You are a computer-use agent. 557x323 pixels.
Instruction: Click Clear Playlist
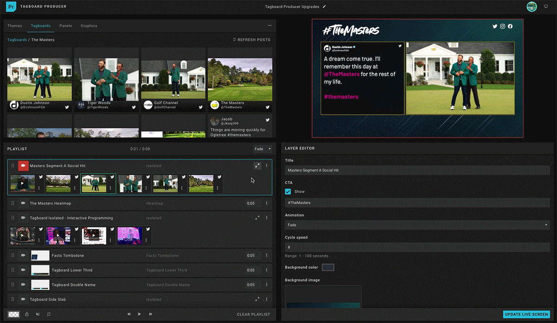[253, 315]
